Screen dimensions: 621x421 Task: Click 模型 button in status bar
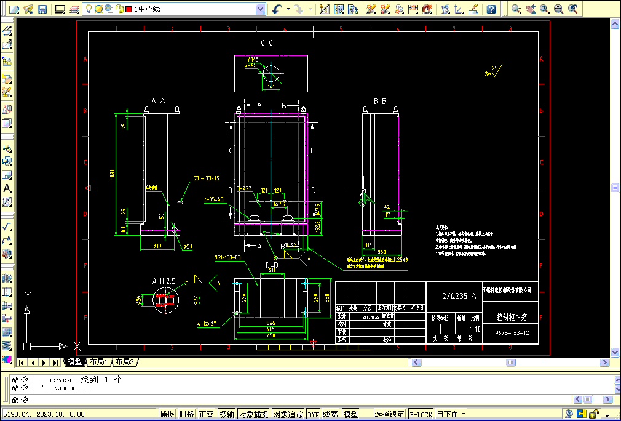pyautogui.click(x=350, y=414)
